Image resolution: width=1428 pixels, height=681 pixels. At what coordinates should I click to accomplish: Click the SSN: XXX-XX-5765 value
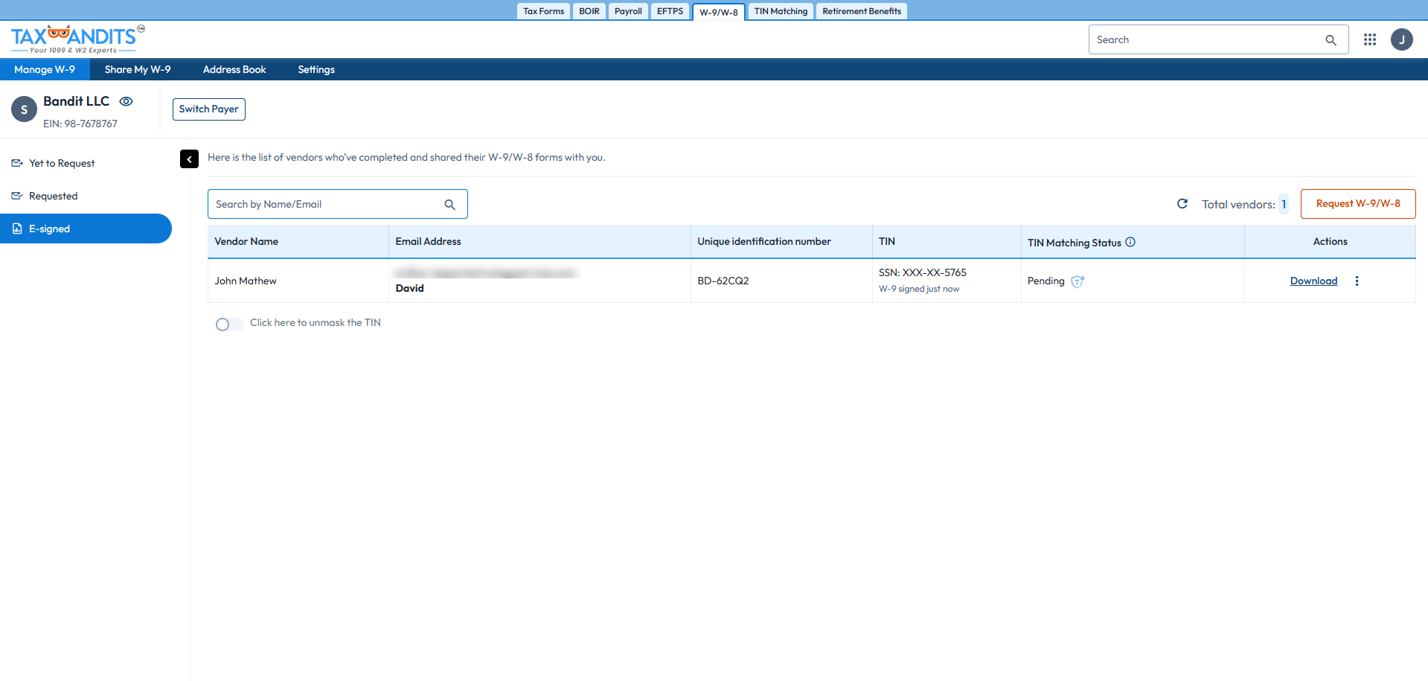923,272
